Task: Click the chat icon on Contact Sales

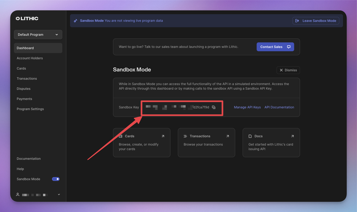Action: [289, 47]
